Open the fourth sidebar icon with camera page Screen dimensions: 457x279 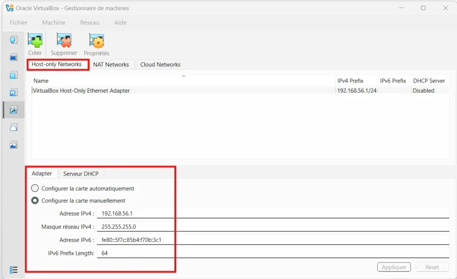tap(13, 93)
